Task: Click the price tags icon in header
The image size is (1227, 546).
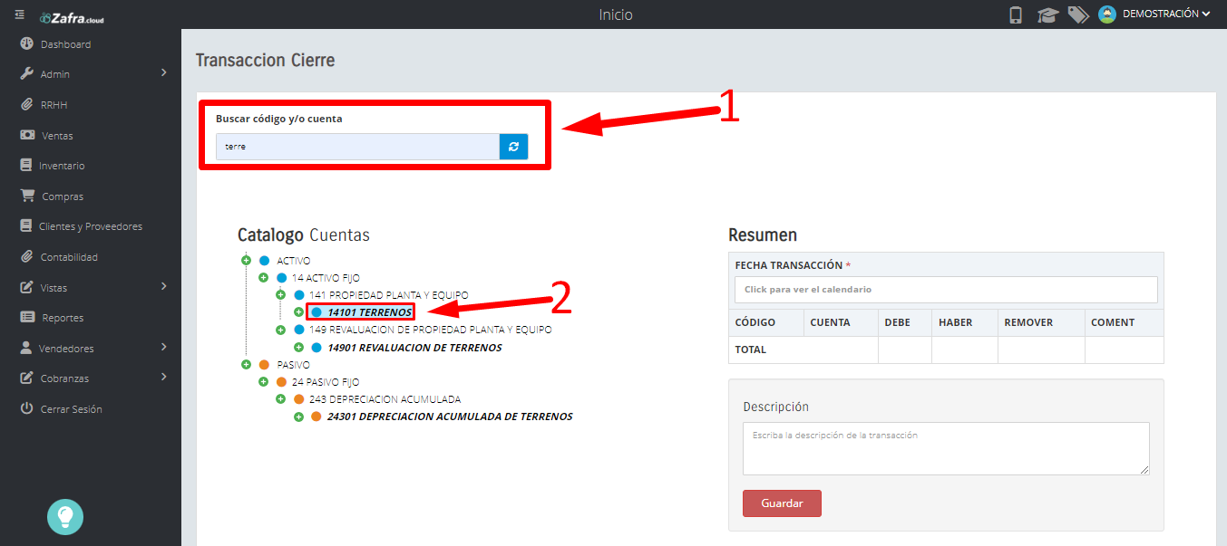Action: tap(1078, 14)
